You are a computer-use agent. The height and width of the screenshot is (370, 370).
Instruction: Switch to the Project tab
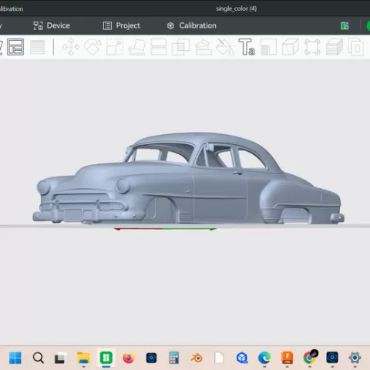pos(122,25)
